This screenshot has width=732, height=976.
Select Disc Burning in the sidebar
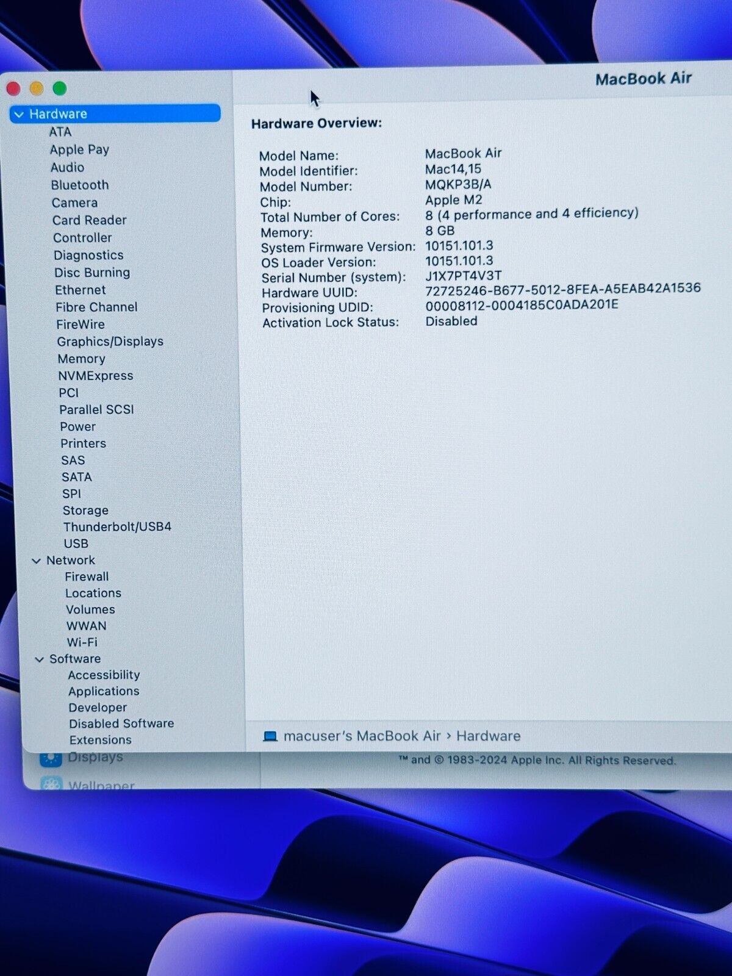[92, 273]
